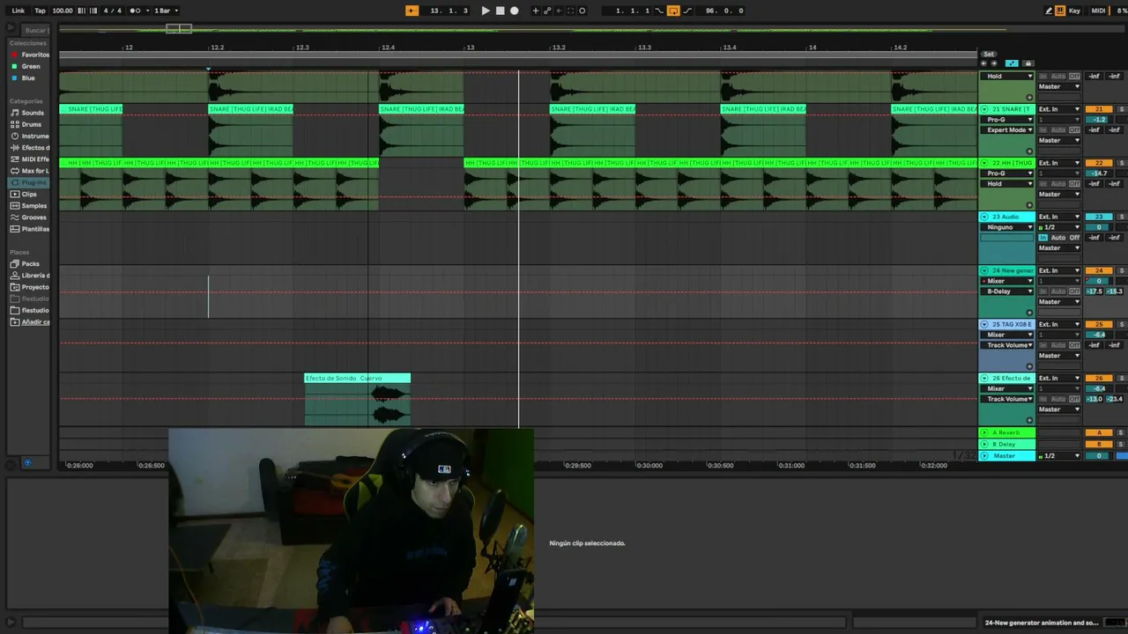Toggle the Session Record circle button

point(582,11)
